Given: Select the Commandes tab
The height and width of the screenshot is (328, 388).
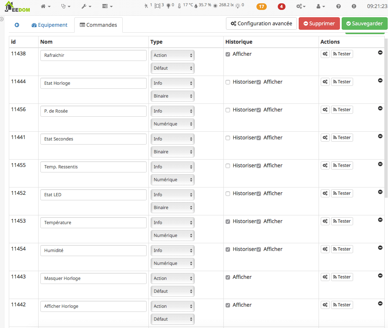Looking at the screenshot, I should click(x=98, y=25).
